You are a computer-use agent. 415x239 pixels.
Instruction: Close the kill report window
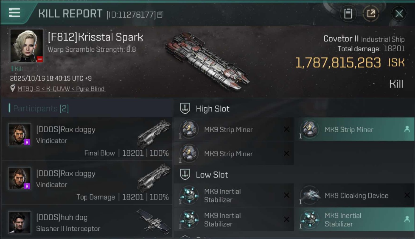click(x=399, y=13)
